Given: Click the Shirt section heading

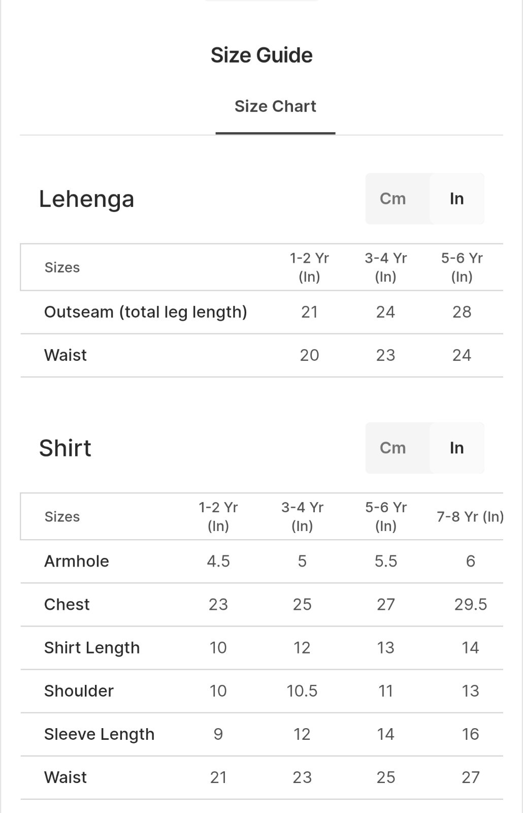Looking at the screenshot, I should [x=65, y=448].
